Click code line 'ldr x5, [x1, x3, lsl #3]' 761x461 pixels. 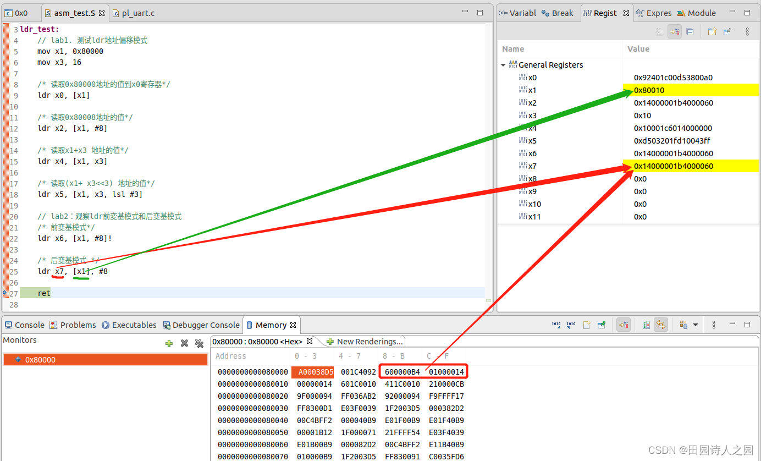(90, 194)
